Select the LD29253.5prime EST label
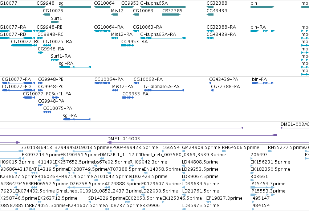The image size is (309, 211). tap(200, 169)
